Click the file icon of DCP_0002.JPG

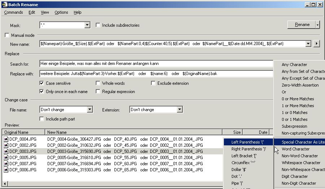pos(6,145)
